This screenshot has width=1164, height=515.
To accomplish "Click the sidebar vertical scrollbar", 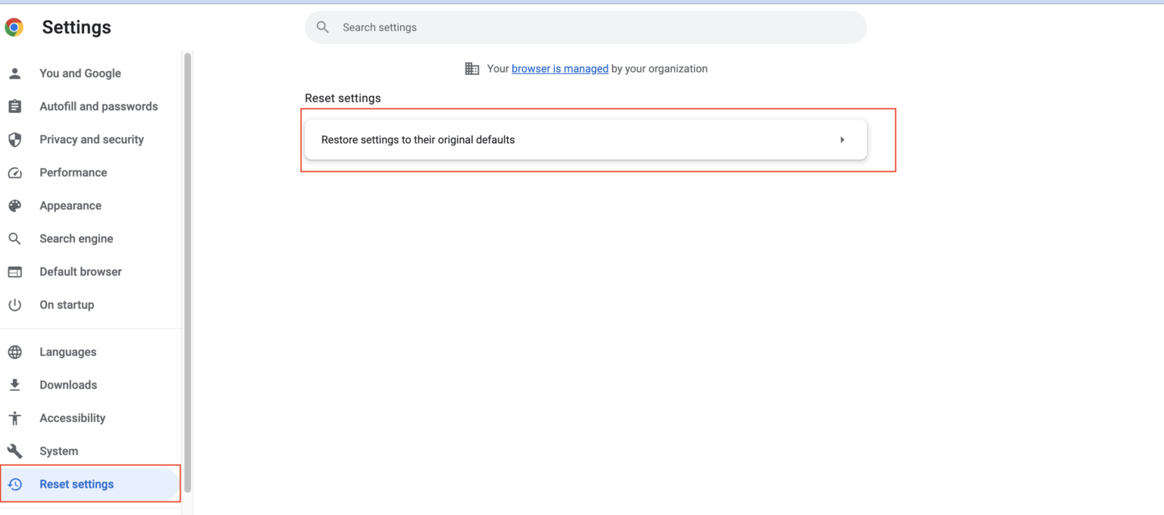I will [x=187, y=273].
